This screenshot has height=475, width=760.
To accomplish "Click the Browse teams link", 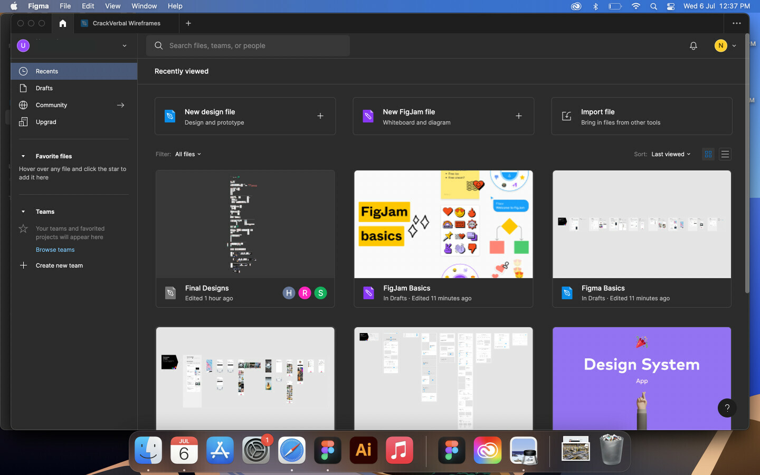I will tap(55, 250).
